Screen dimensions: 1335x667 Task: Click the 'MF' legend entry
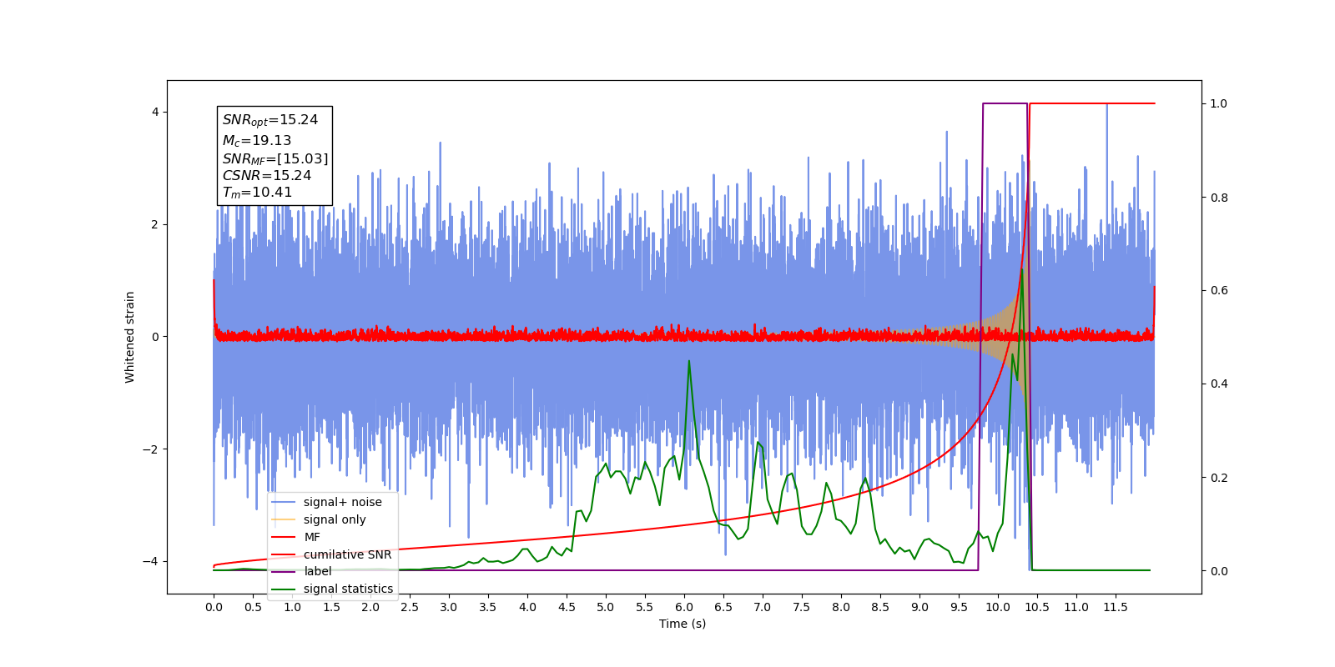(x=296, y=537)
